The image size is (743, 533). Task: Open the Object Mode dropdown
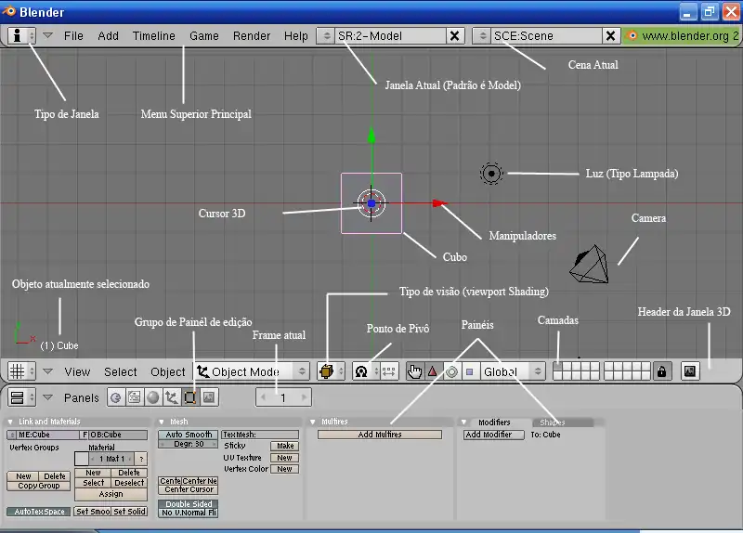click(252, 371)
